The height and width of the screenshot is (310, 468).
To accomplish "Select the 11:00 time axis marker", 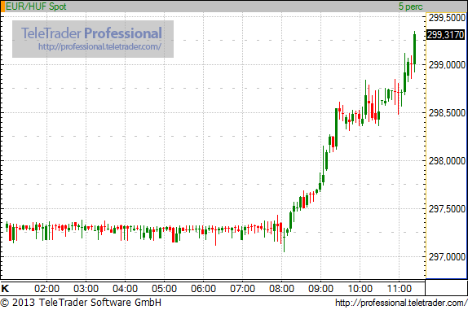I will tap(399, 289).
